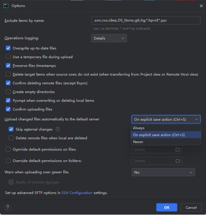206x215 pixels.
Task: Open SSH Configuration settings link
Action: point(77,193)
